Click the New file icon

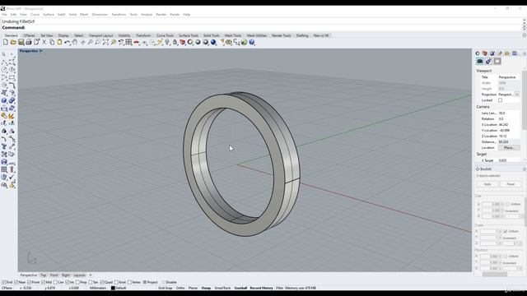(6, 42)
